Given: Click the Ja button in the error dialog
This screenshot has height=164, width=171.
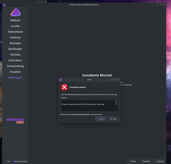Looking at the screenshot, I should [101, 119].
